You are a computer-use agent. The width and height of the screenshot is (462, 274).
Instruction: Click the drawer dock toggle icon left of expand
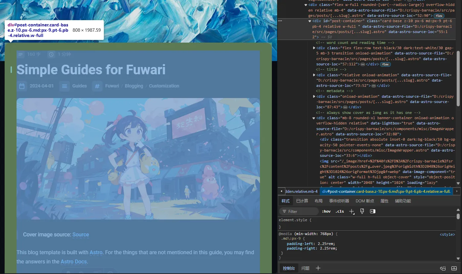pyautogui.click(x=443, y=268)
